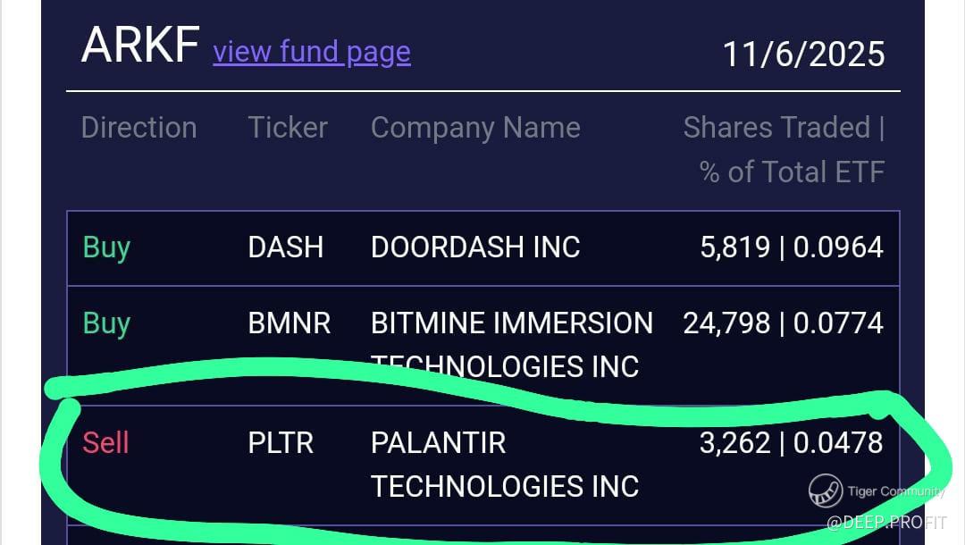Select DoorDash shares value 5,819 | 0.0964
This screenshot has height=545, width=965.
[x=791, y=247]
